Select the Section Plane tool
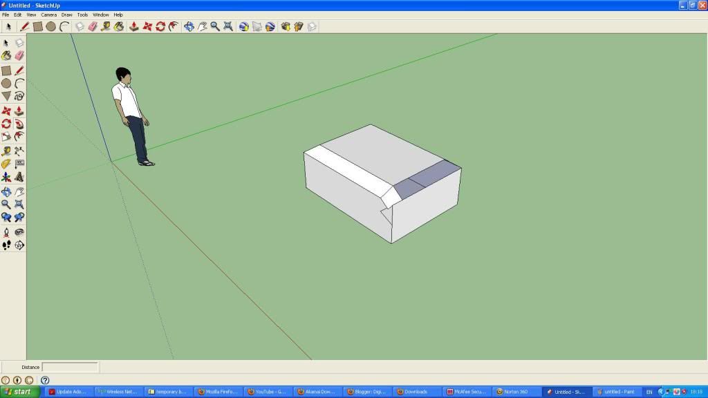Viewport: 708px width, 398px height. coord(19,245)
